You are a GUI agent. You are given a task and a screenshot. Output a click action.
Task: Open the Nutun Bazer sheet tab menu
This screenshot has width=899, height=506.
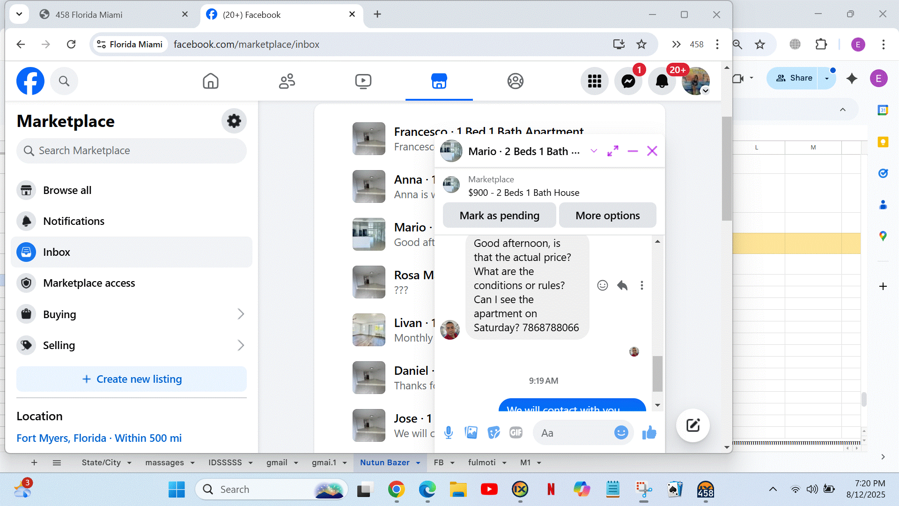pyautogui.click(x=418, y=463)
